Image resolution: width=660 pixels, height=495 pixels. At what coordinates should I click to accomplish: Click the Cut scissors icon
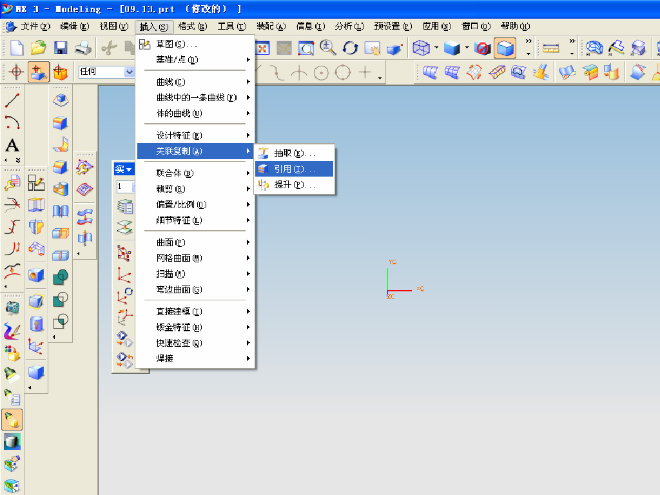pyautogui.click(x=108, y=48)
